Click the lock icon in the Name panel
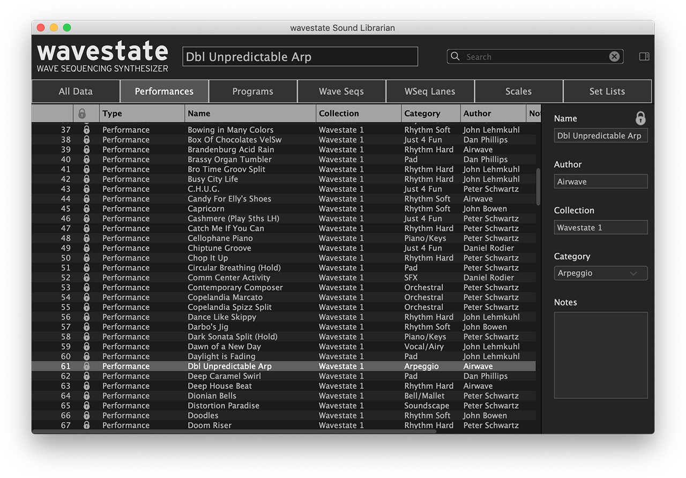Image resolution: width=686 pixels, height=478 pixels. (640, 118)
